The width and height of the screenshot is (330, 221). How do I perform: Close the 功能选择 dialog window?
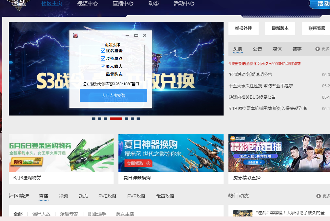(145, 35)
